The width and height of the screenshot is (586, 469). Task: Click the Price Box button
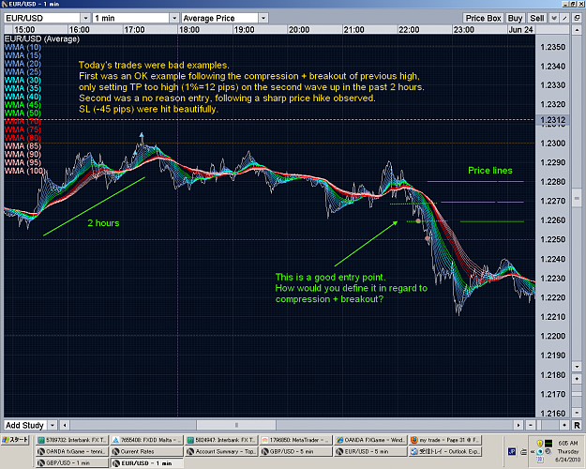pyautogui.click(x=483, y=18)
